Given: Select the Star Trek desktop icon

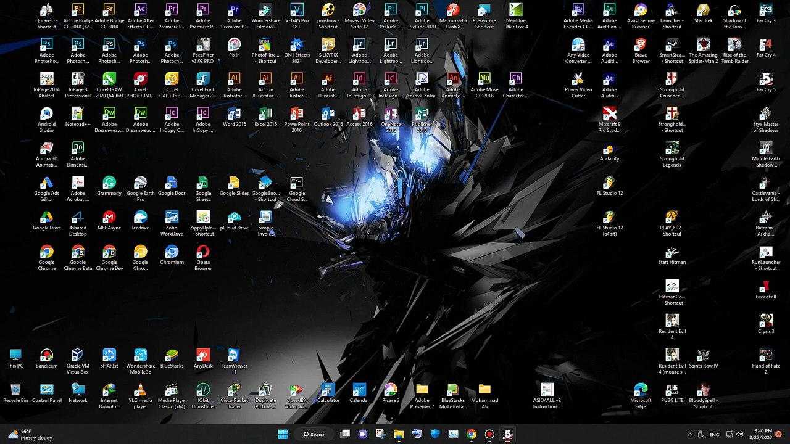Looking at the screenshot, I should coord(704,13).
